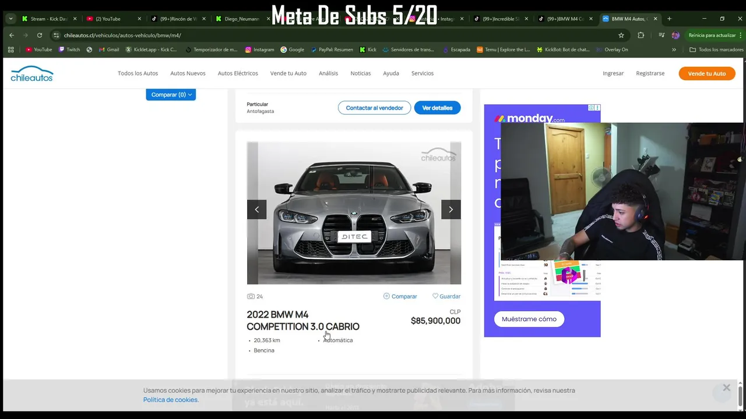The height and width of the screenshot is (419, 746).
Task: Open Ayuda nav item
Action: click(391, 73)
